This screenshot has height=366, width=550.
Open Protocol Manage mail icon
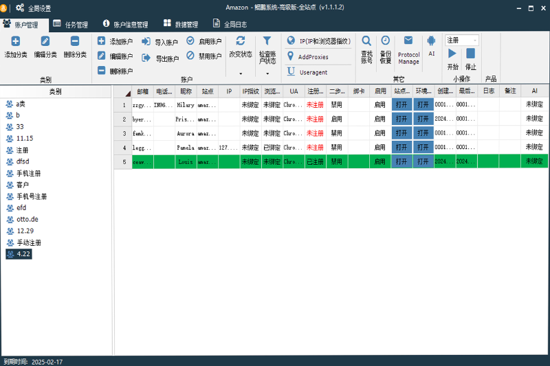408,41
